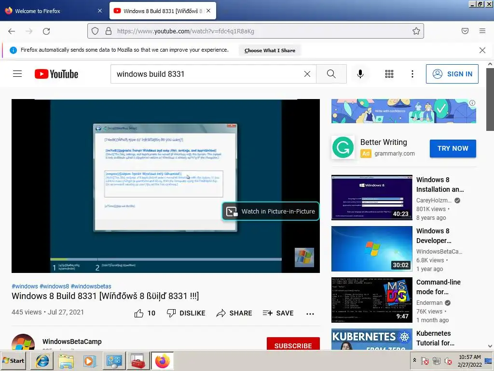This screenshot has width=494, height=371.
Task: Click Choose What I Share button
Action: [270, 50]
